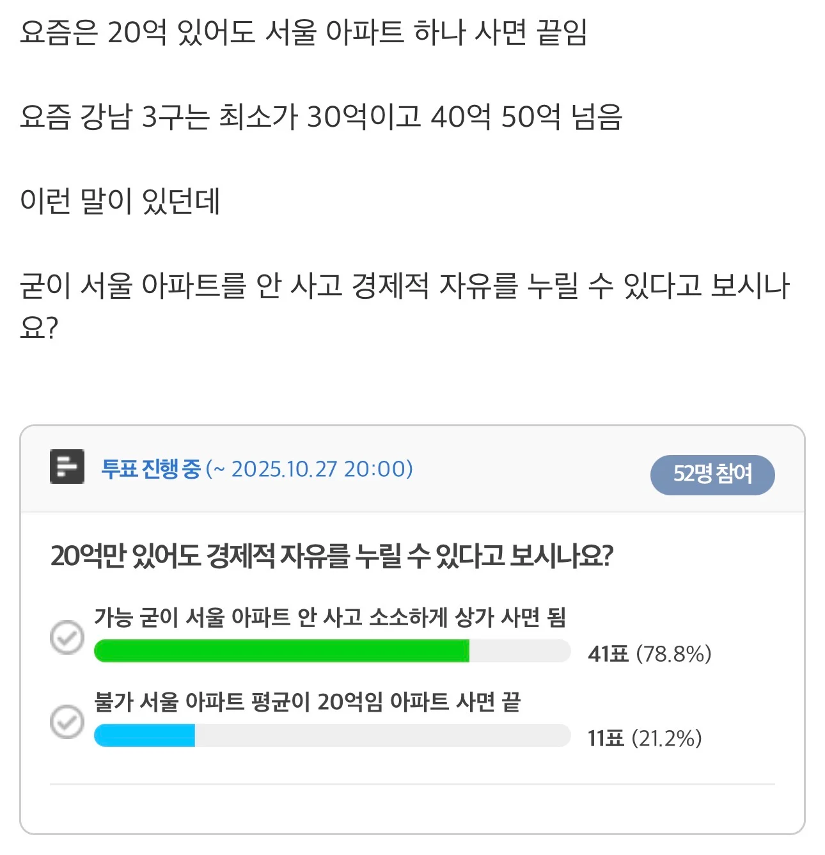This screenshot has height=855, width=825.
Task: Click the post line '요즘은 20억 있어도 서울 아파트'
Action: tap(303, 32)
